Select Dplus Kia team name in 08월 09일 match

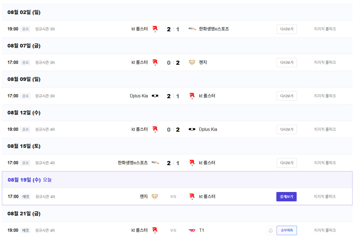pyautogui.click(x=139, y=96)
